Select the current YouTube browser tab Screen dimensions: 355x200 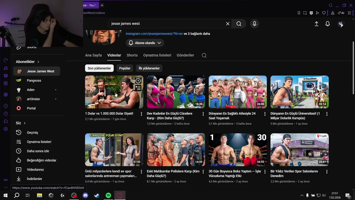90,5
